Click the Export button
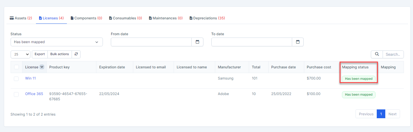 40,54
